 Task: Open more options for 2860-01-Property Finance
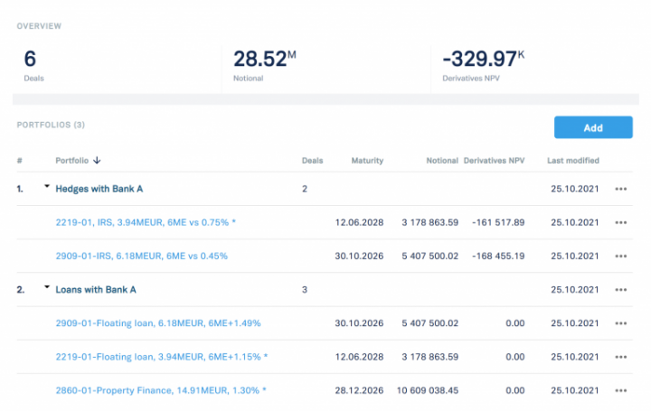pos(620,391)
